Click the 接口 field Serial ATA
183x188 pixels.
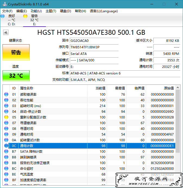pos(94,54)
